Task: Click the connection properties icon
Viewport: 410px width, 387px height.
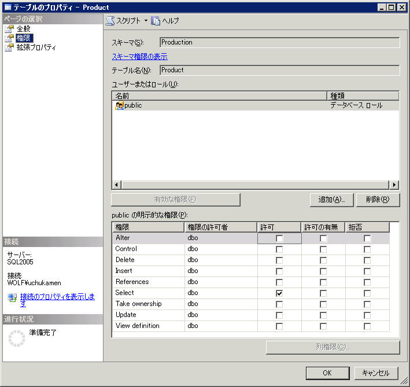Action: point(12,297)
